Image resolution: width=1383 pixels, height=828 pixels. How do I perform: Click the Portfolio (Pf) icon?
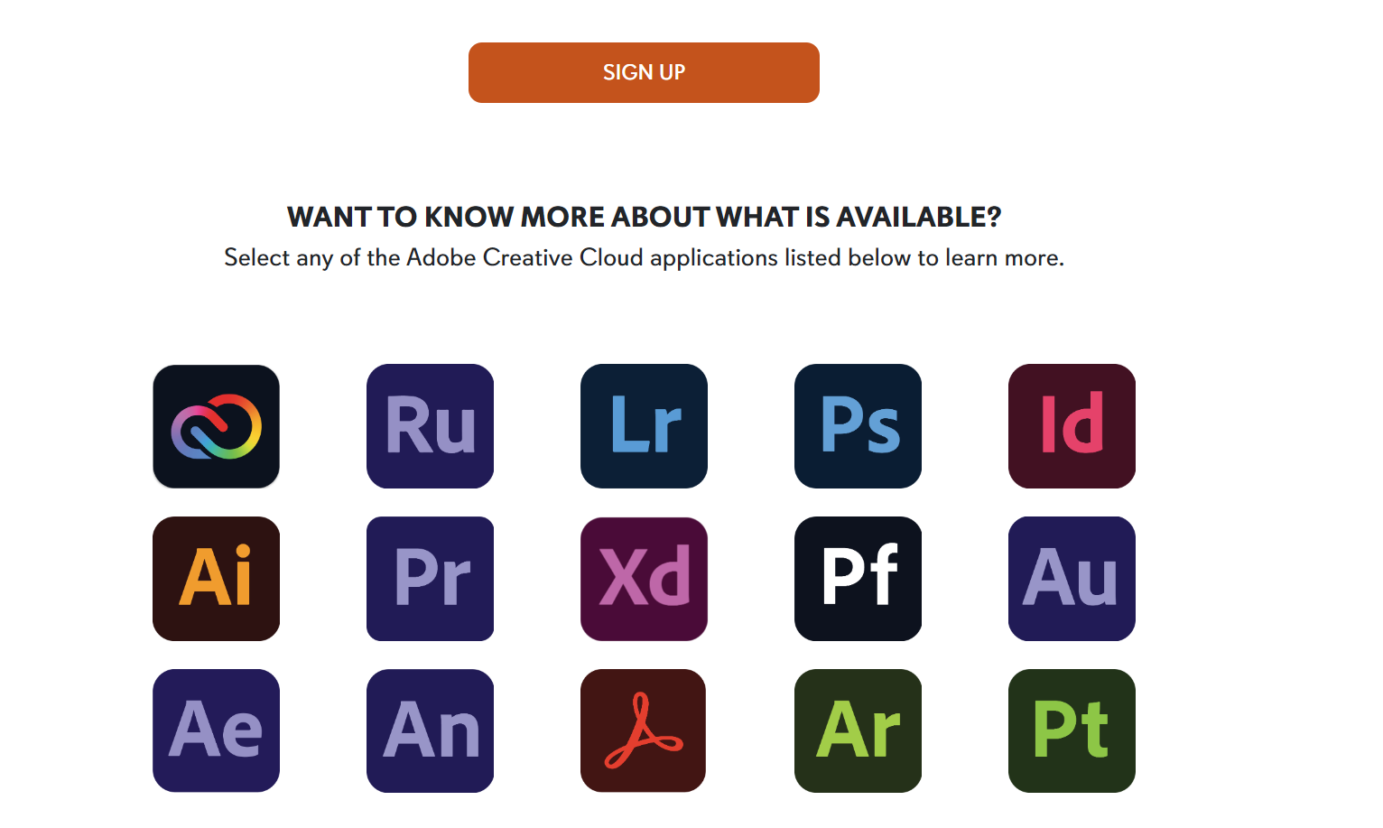858,579
